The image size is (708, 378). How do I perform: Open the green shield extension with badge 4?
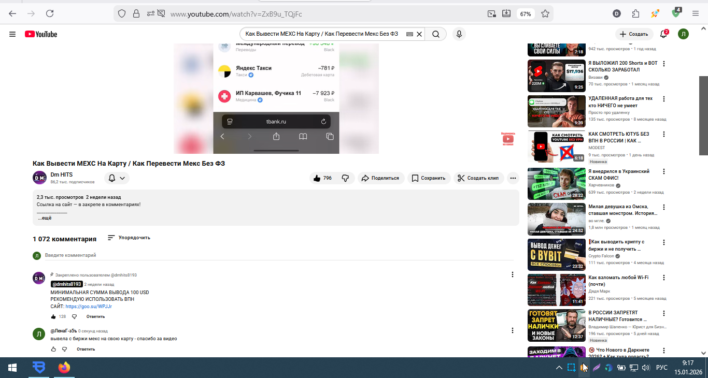click(x=676, y=13)
